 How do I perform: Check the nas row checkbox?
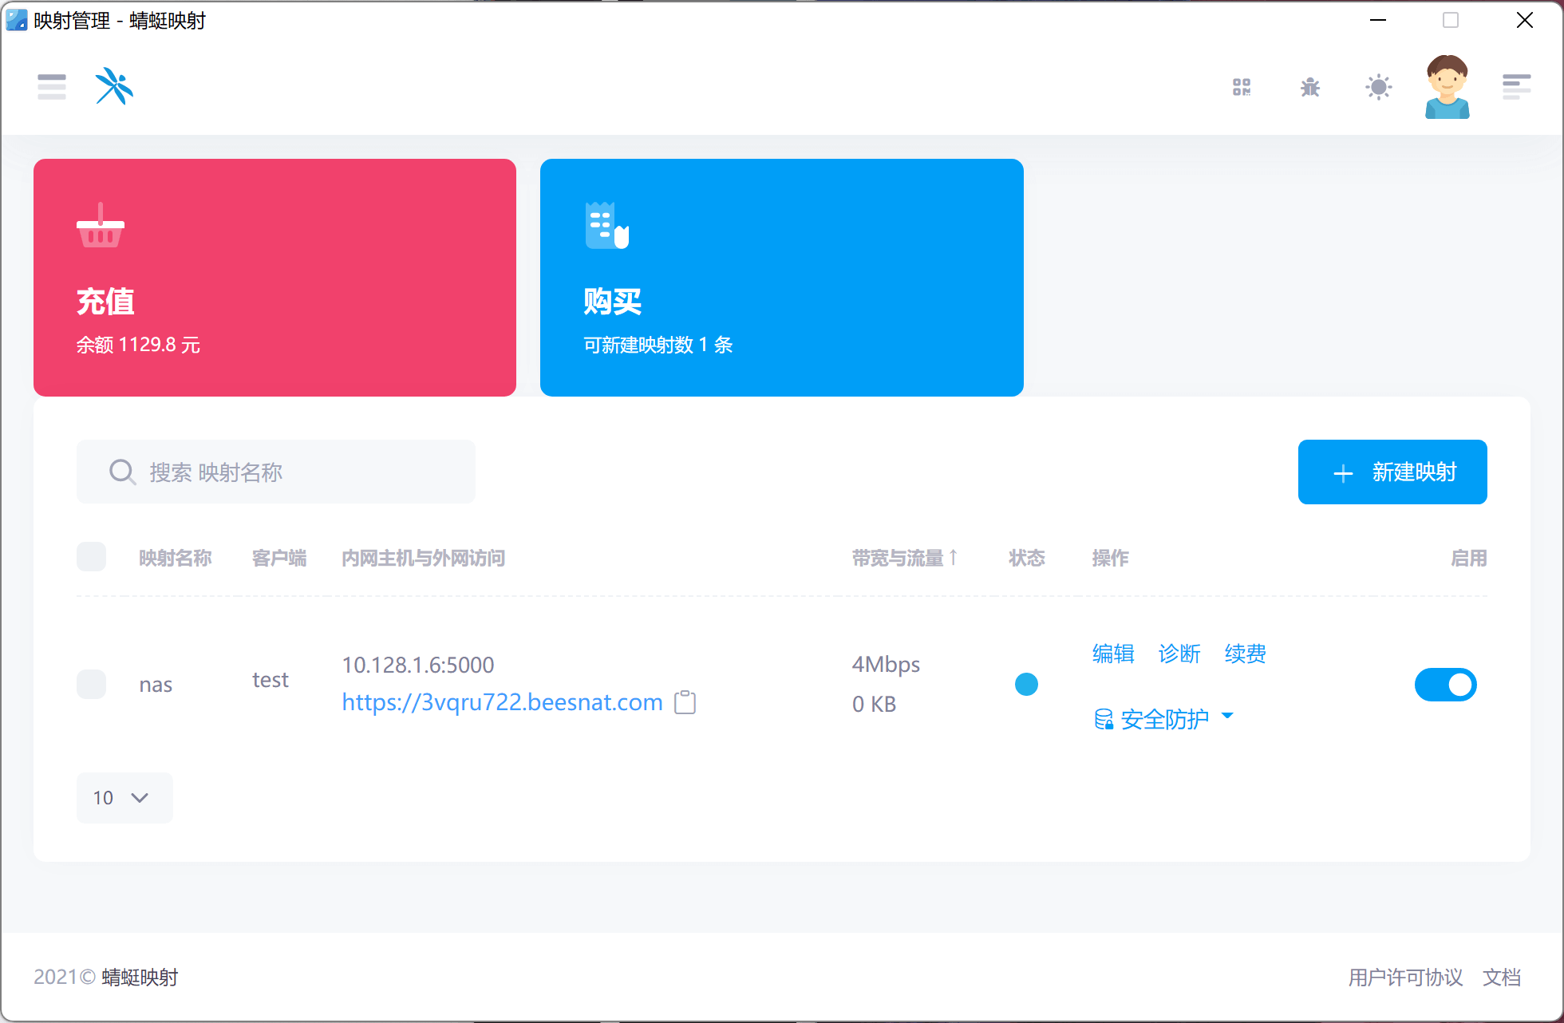91,684
